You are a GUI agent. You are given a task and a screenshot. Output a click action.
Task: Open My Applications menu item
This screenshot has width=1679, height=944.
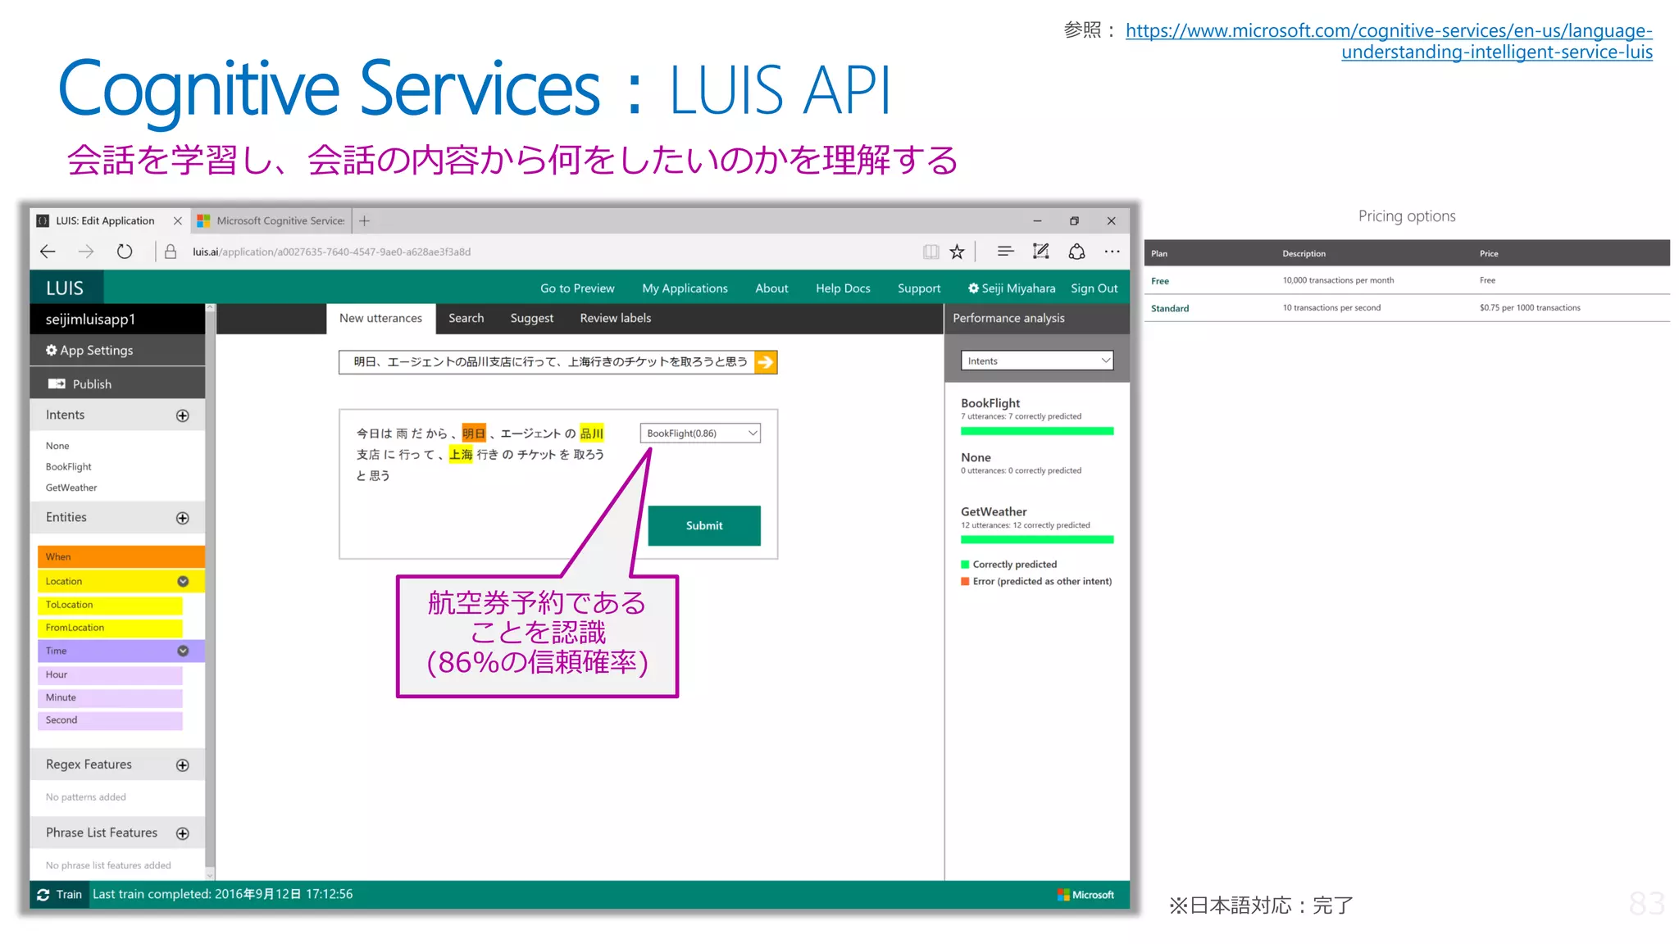pos(685,288)
